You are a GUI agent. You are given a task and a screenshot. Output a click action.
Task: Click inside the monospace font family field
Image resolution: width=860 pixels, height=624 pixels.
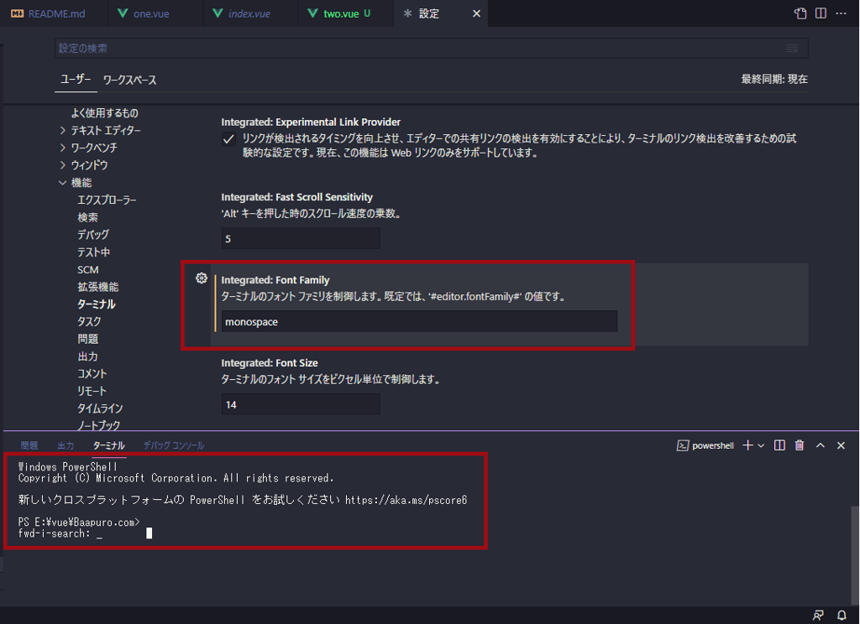420,321
